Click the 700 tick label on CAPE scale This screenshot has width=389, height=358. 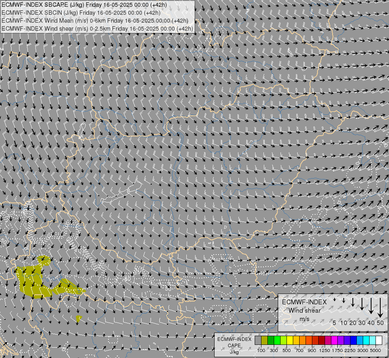[300, 350]
